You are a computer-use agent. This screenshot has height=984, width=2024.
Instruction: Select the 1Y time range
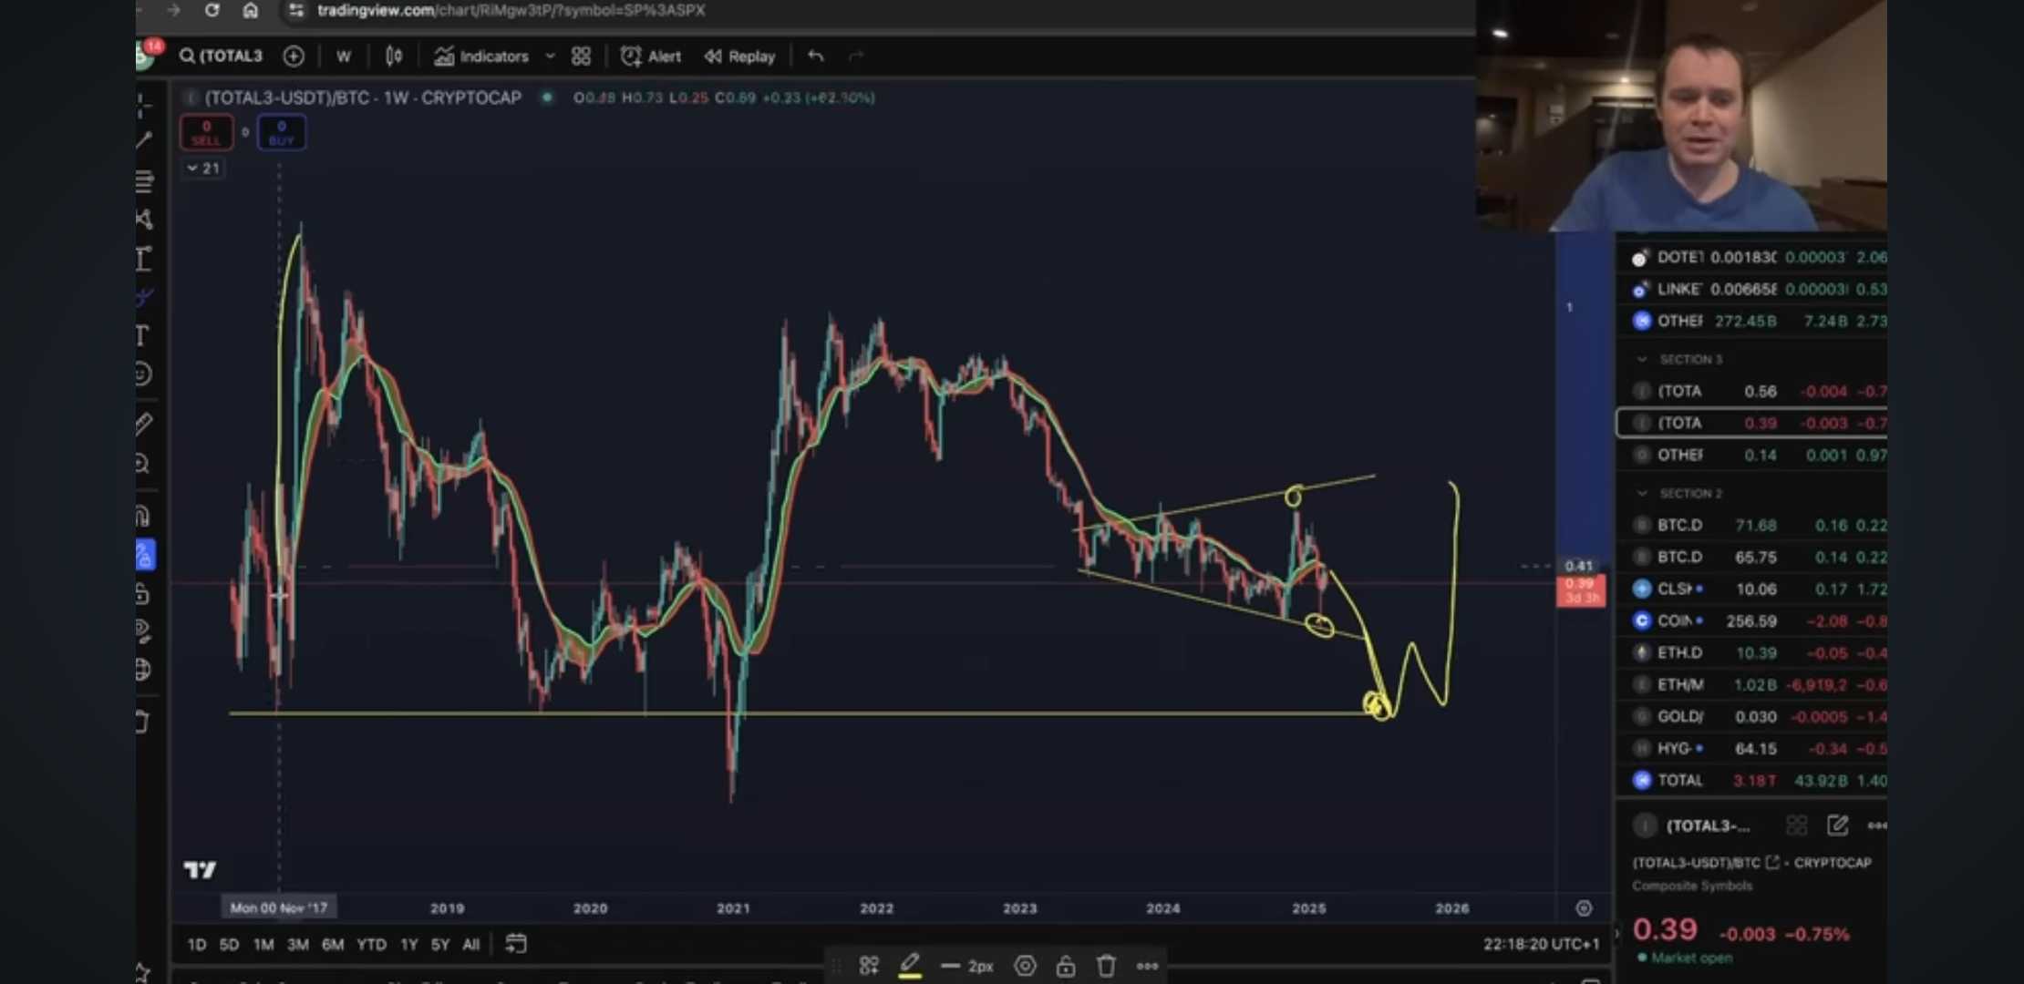(x=409, y=945)
